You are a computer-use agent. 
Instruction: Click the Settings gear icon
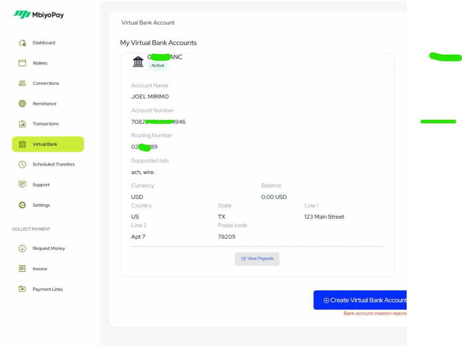click(22, 205)
